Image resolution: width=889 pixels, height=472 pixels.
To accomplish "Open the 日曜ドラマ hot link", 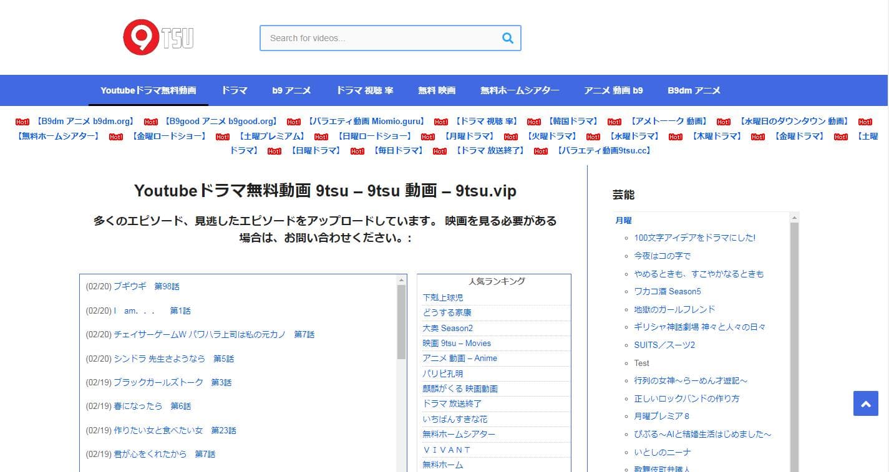I will (x=316, y=151).
